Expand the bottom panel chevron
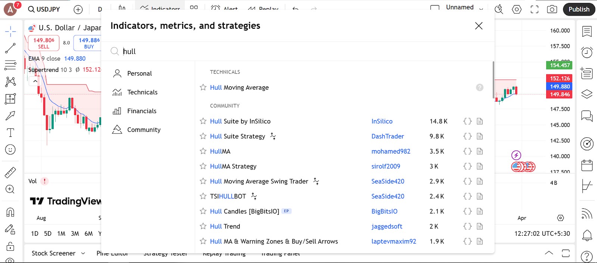Viewport: 597px width, 263px height. (549, 253)
